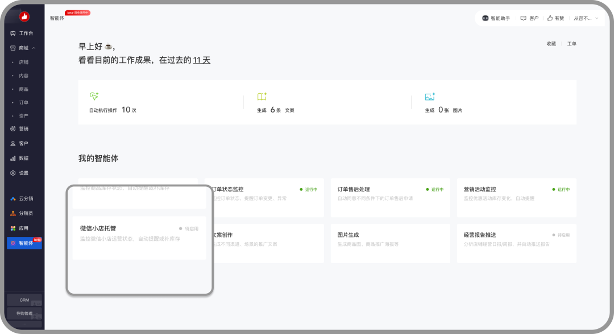Click the 应用 colorful apps icon
Viewport: 614px width, 334px height.
tap(13, 228)
